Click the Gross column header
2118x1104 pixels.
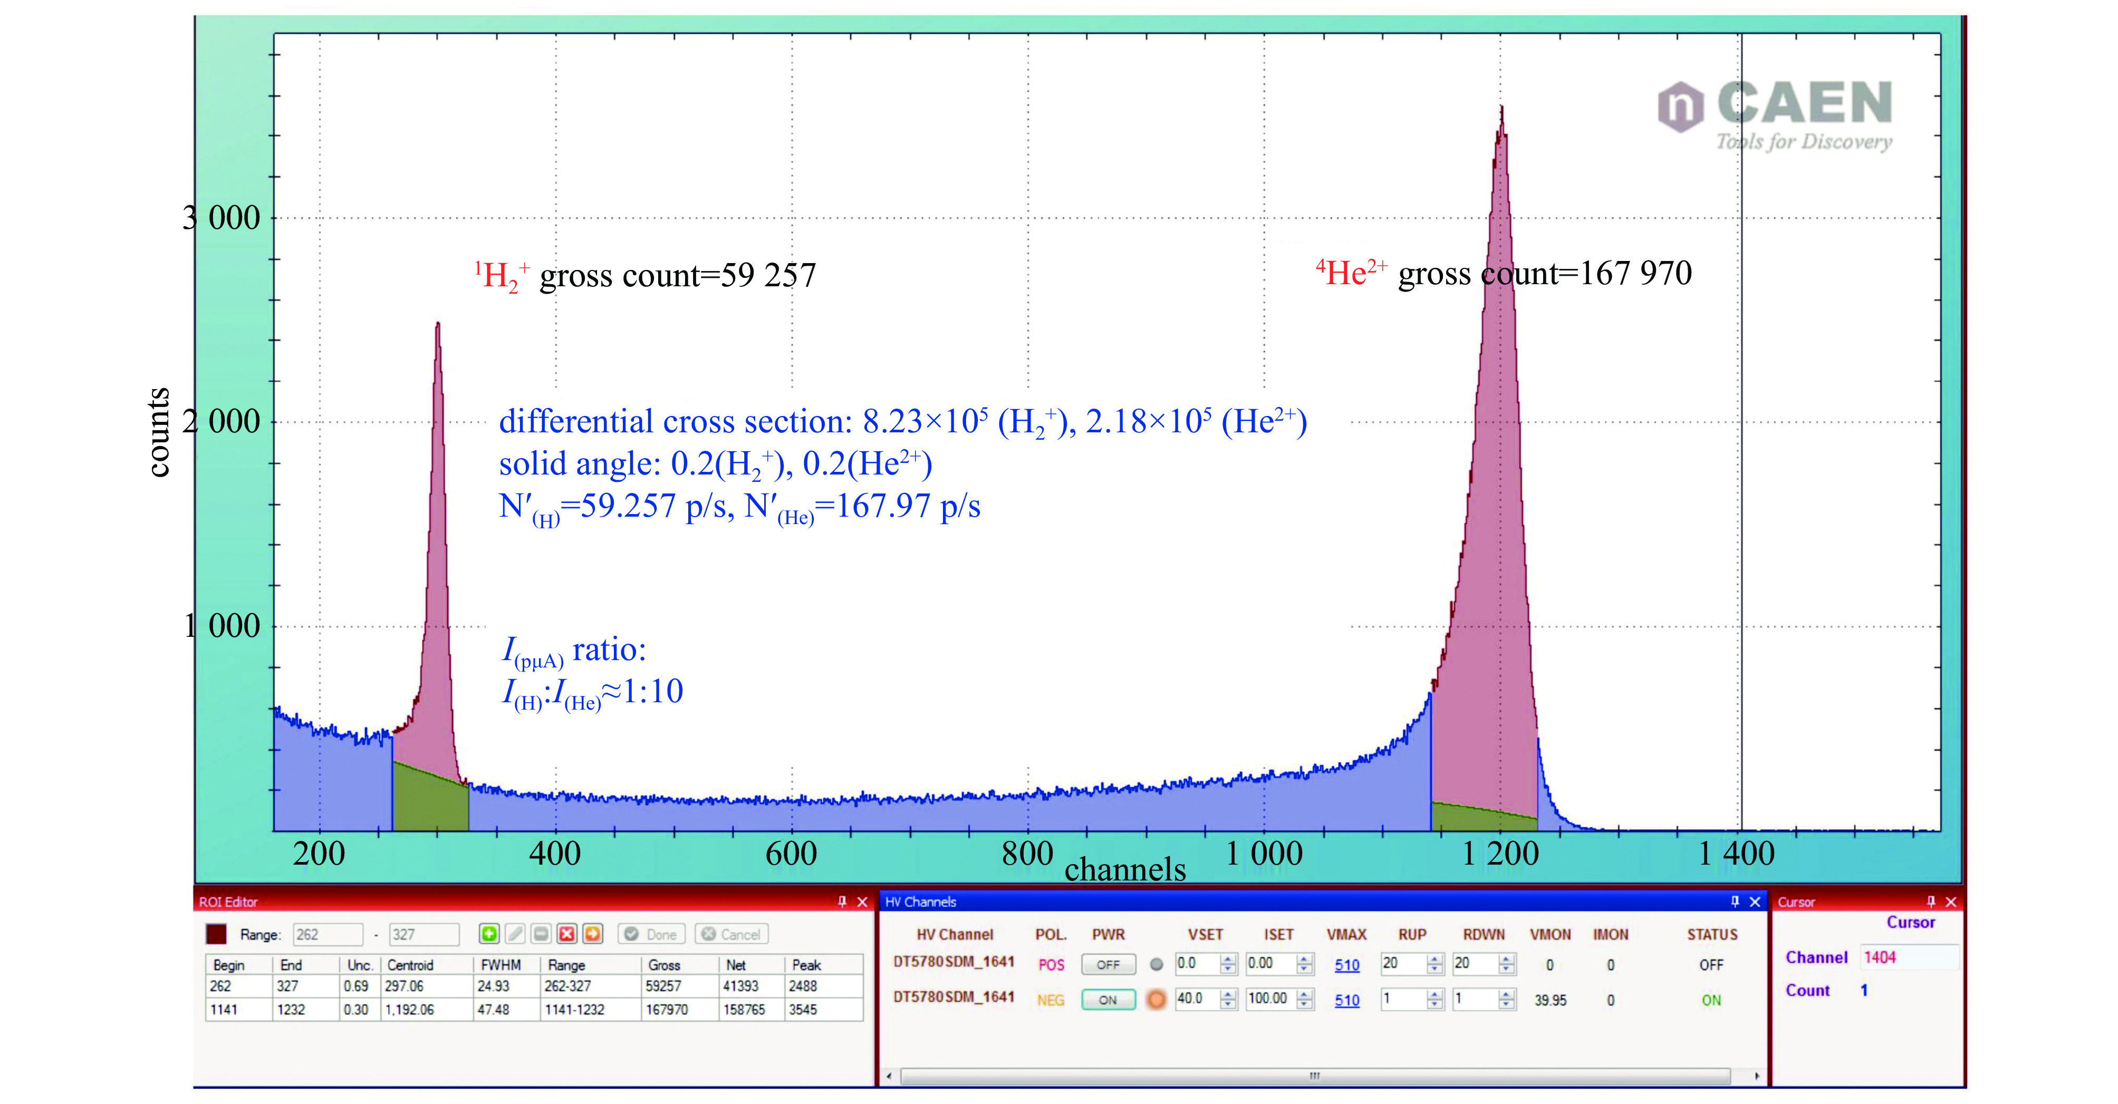[x=665, y=965]
